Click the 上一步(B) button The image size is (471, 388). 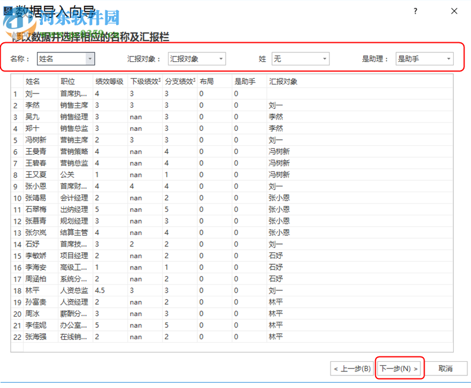click(x=352, y=368)
